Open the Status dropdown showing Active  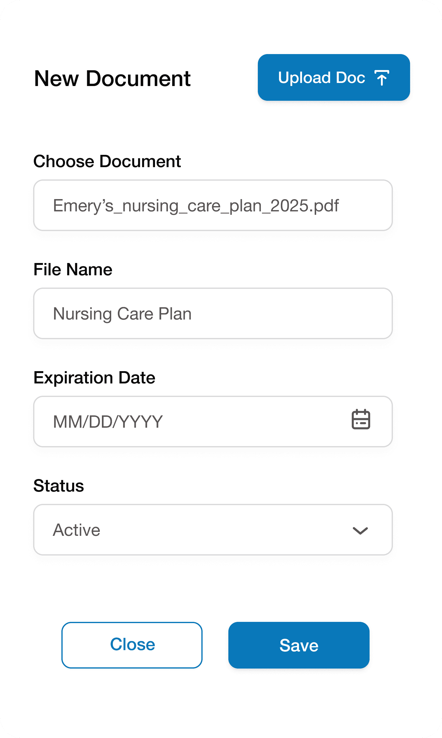(x=213, y=529)
